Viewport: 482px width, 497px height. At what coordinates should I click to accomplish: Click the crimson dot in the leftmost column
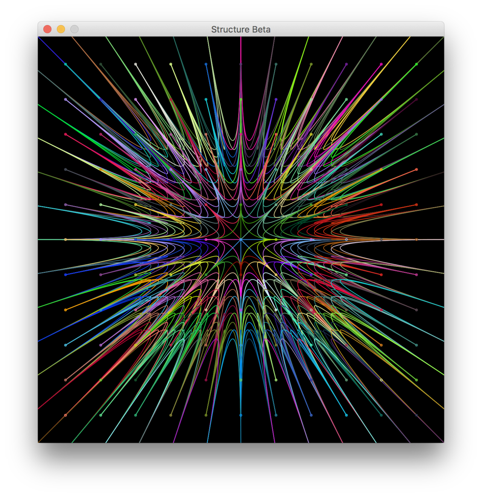tap(66, 134)
